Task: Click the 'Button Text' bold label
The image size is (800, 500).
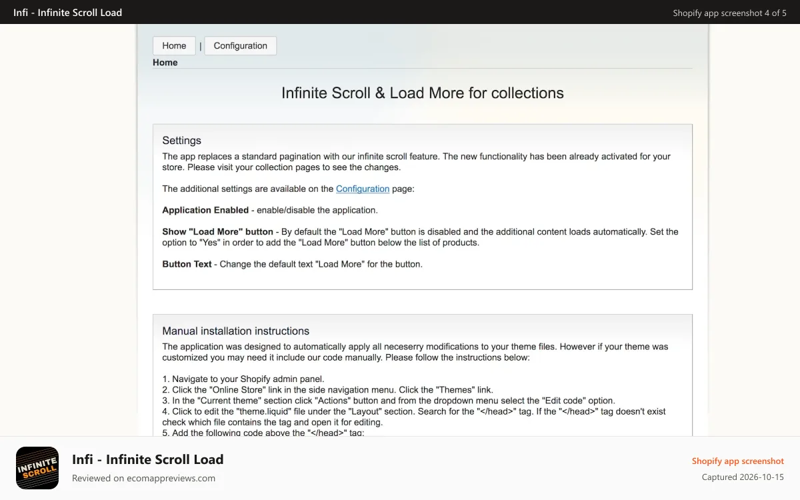Action: 187,264
